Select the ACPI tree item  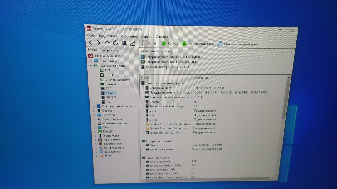(x=107, y=102)
